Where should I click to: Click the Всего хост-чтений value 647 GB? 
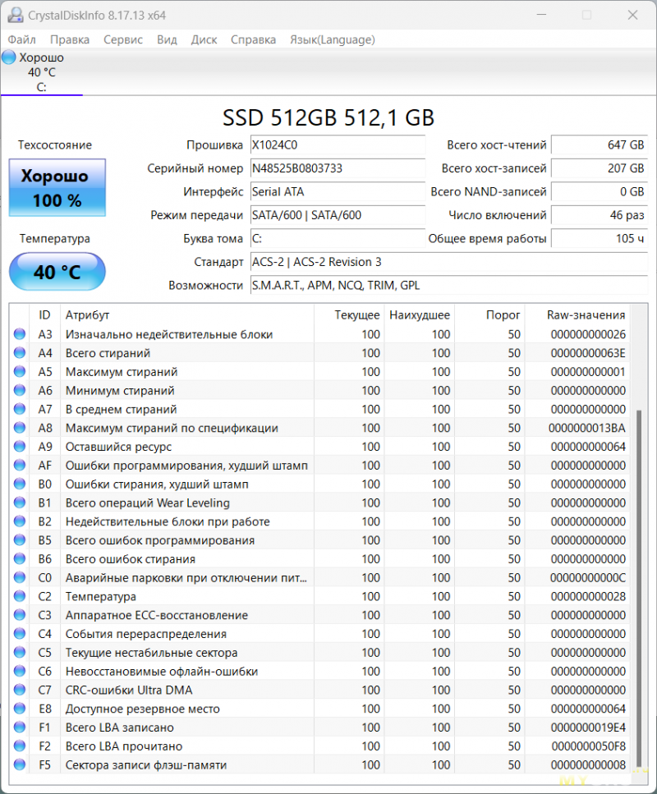(600, 145)
